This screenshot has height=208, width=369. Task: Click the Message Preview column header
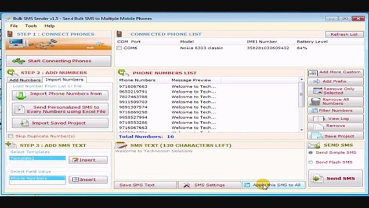coord(191,80)
